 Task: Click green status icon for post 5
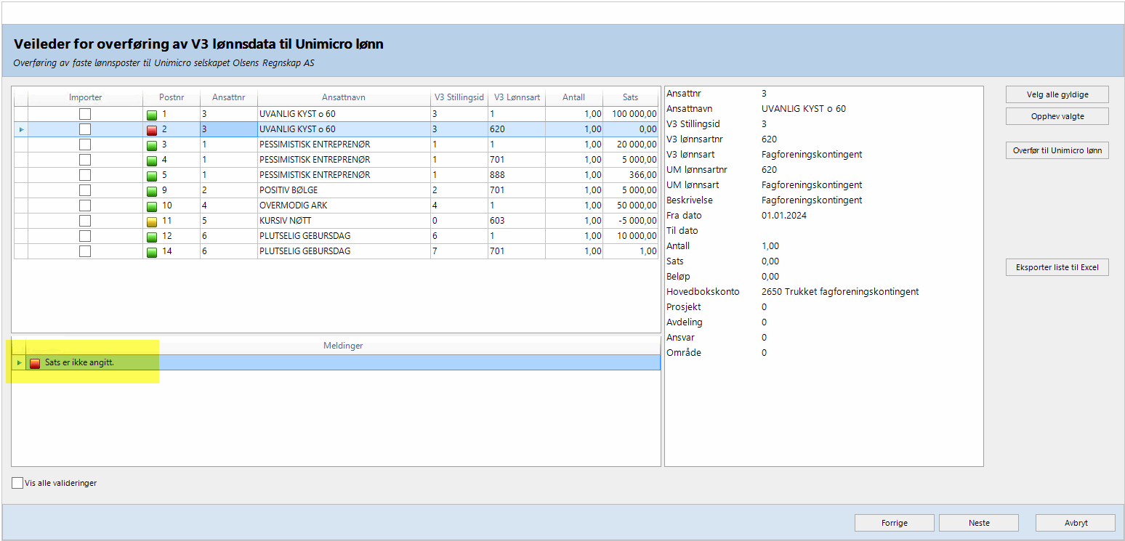(152, 175)
